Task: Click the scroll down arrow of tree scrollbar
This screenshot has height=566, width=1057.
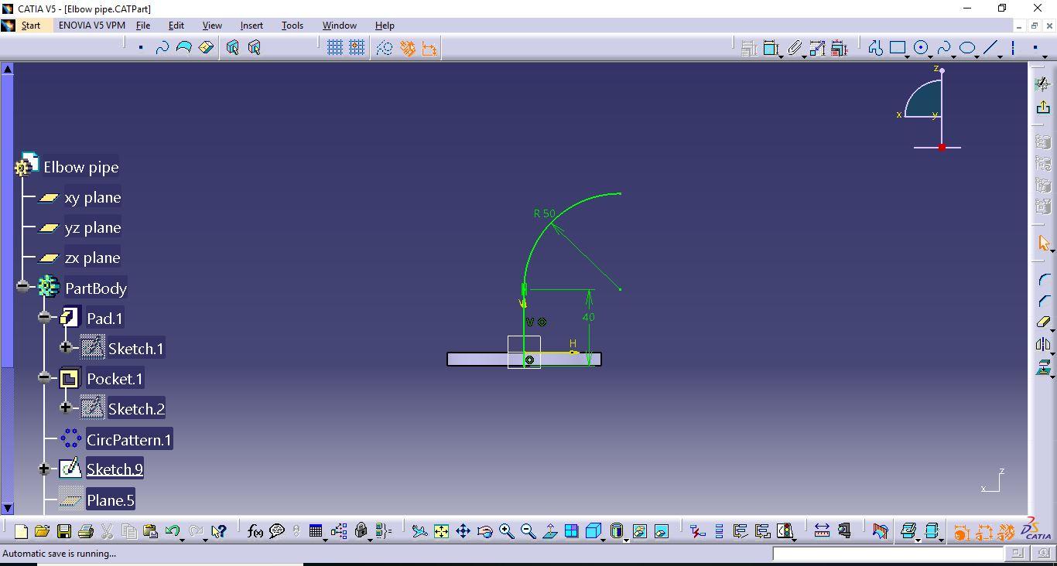Action: (8, 509)
